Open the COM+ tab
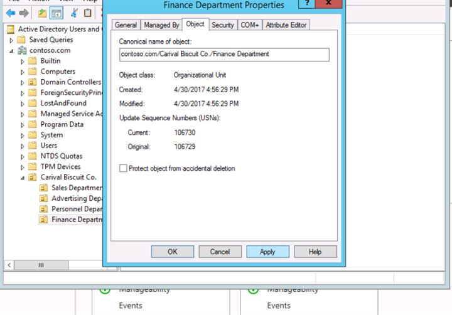The image size is (452, 315). click(250, 25)
